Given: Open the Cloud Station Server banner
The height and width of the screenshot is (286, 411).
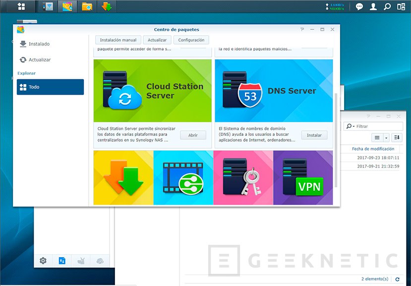Looking at the screenshot, I should click(153, 91).
